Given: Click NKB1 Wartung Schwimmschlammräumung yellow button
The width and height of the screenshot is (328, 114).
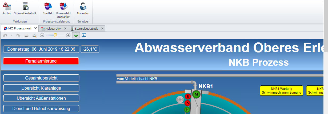Looking at the screenshot, I should [x=282, y=90].
